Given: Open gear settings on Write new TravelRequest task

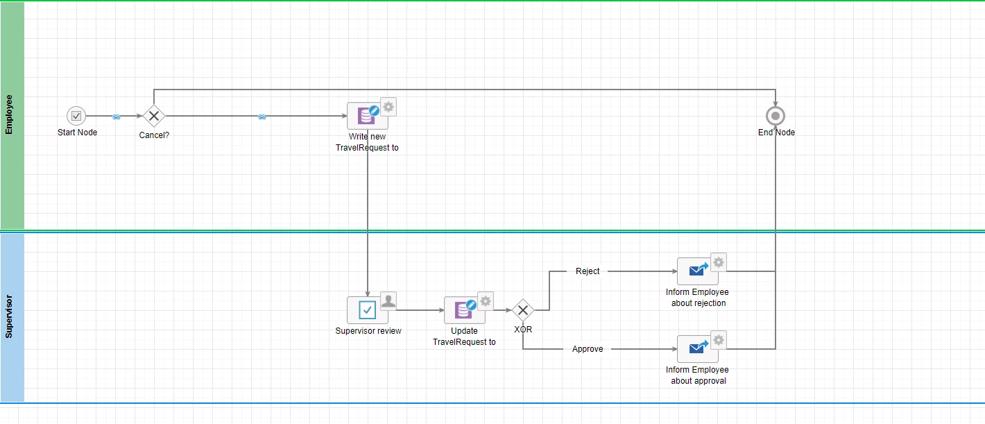Looking at the screenshot, I should [x=388, y=106].
